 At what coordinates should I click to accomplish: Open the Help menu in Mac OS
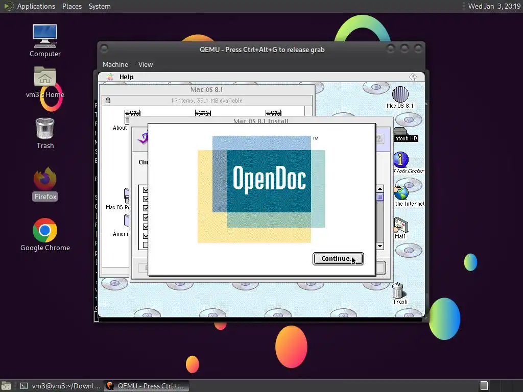[x=127, y=77]
